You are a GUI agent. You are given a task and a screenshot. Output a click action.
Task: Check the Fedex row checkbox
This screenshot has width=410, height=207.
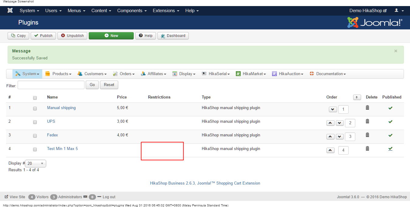point(35,136)
